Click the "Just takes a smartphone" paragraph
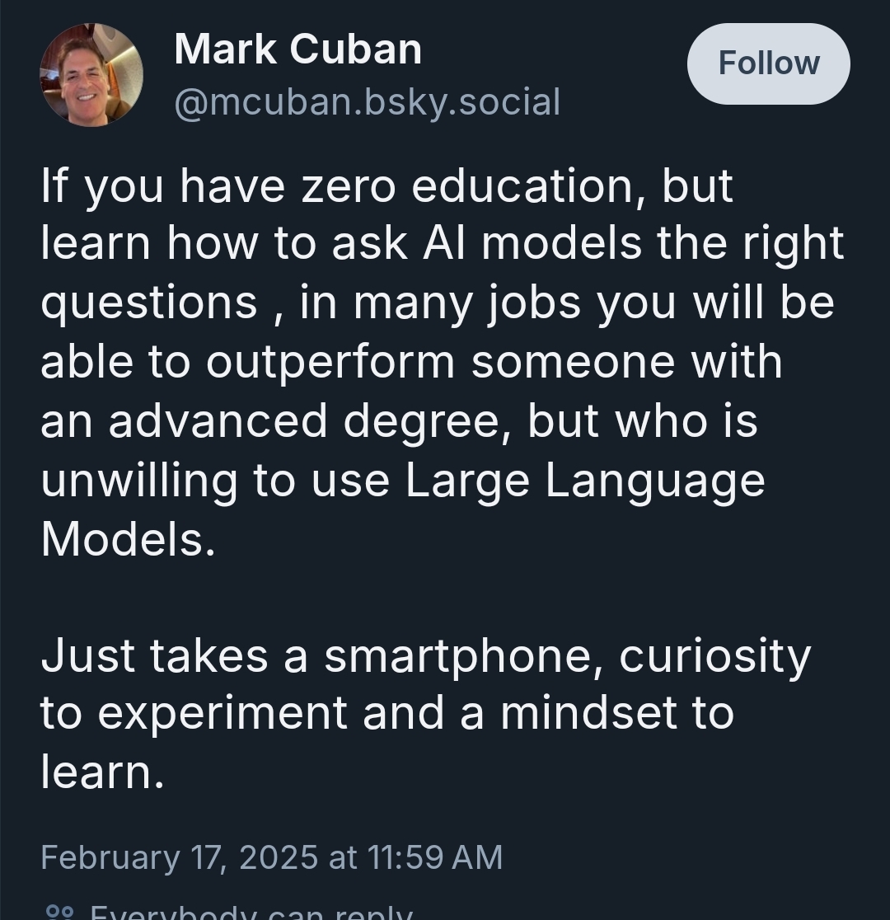Screen dimensions: 890x920 tap(426, 714)
